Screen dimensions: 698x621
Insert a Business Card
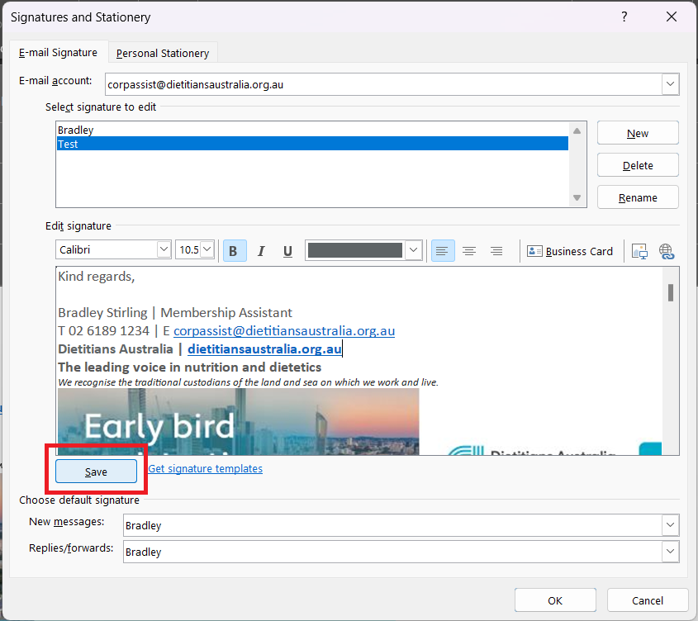click(570, 251)
